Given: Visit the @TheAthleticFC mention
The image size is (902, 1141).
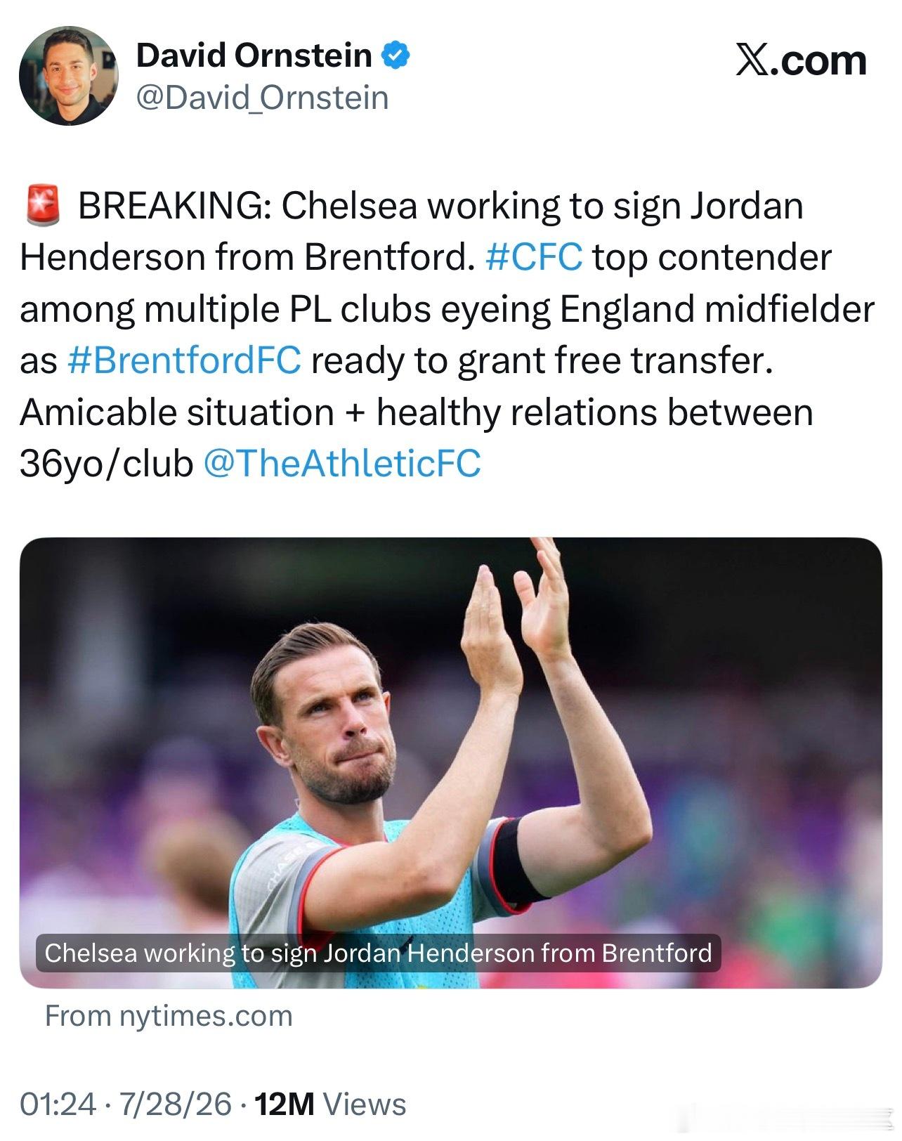Looking at the screenshot, I should click(341, 464).
